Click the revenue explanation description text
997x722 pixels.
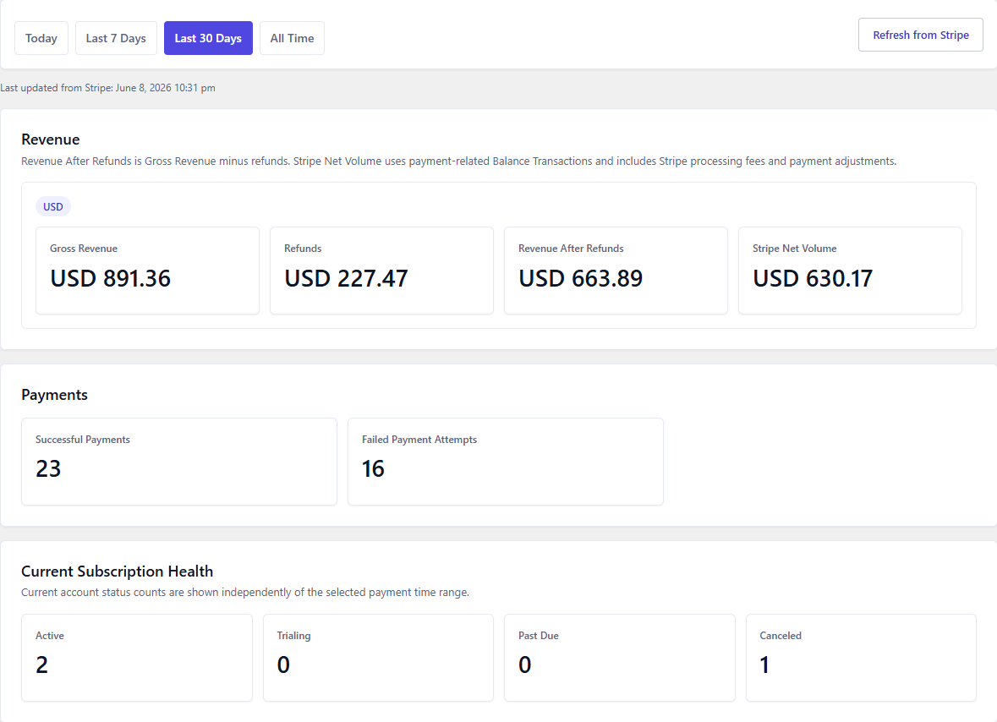[458, 161]
